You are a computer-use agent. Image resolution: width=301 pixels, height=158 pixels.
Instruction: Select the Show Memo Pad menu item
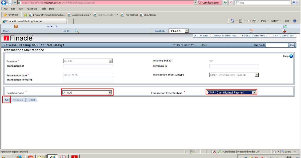(x=224, y=35)
